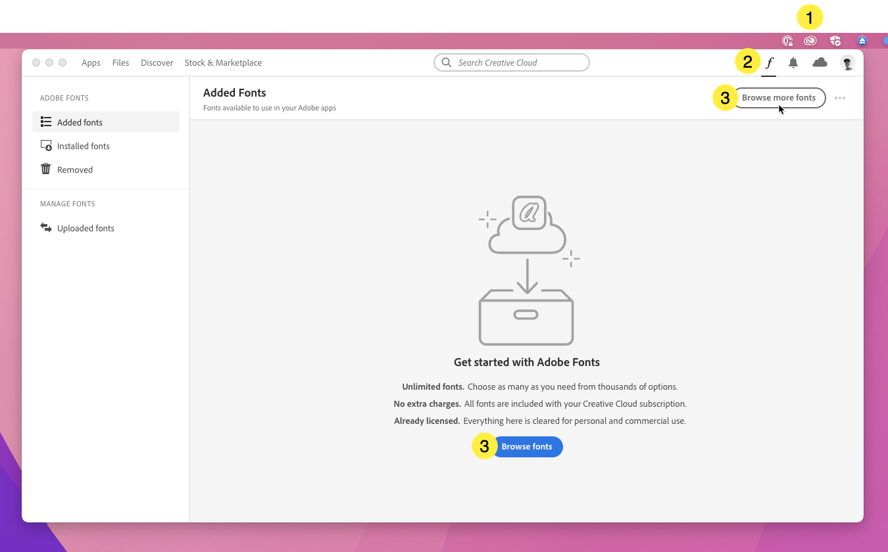Open the Discover tab
888x552 pixels.
[157, 62]
